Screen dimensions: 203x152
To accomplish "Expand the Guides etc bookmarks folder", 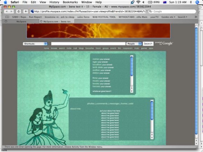I will (168, 17).
